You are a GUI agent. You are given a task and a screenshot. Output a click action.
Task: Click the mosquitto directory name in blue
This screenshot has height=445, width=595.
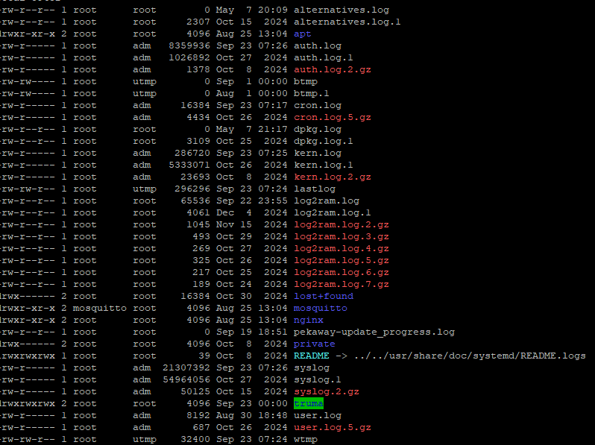click(320, 308)
